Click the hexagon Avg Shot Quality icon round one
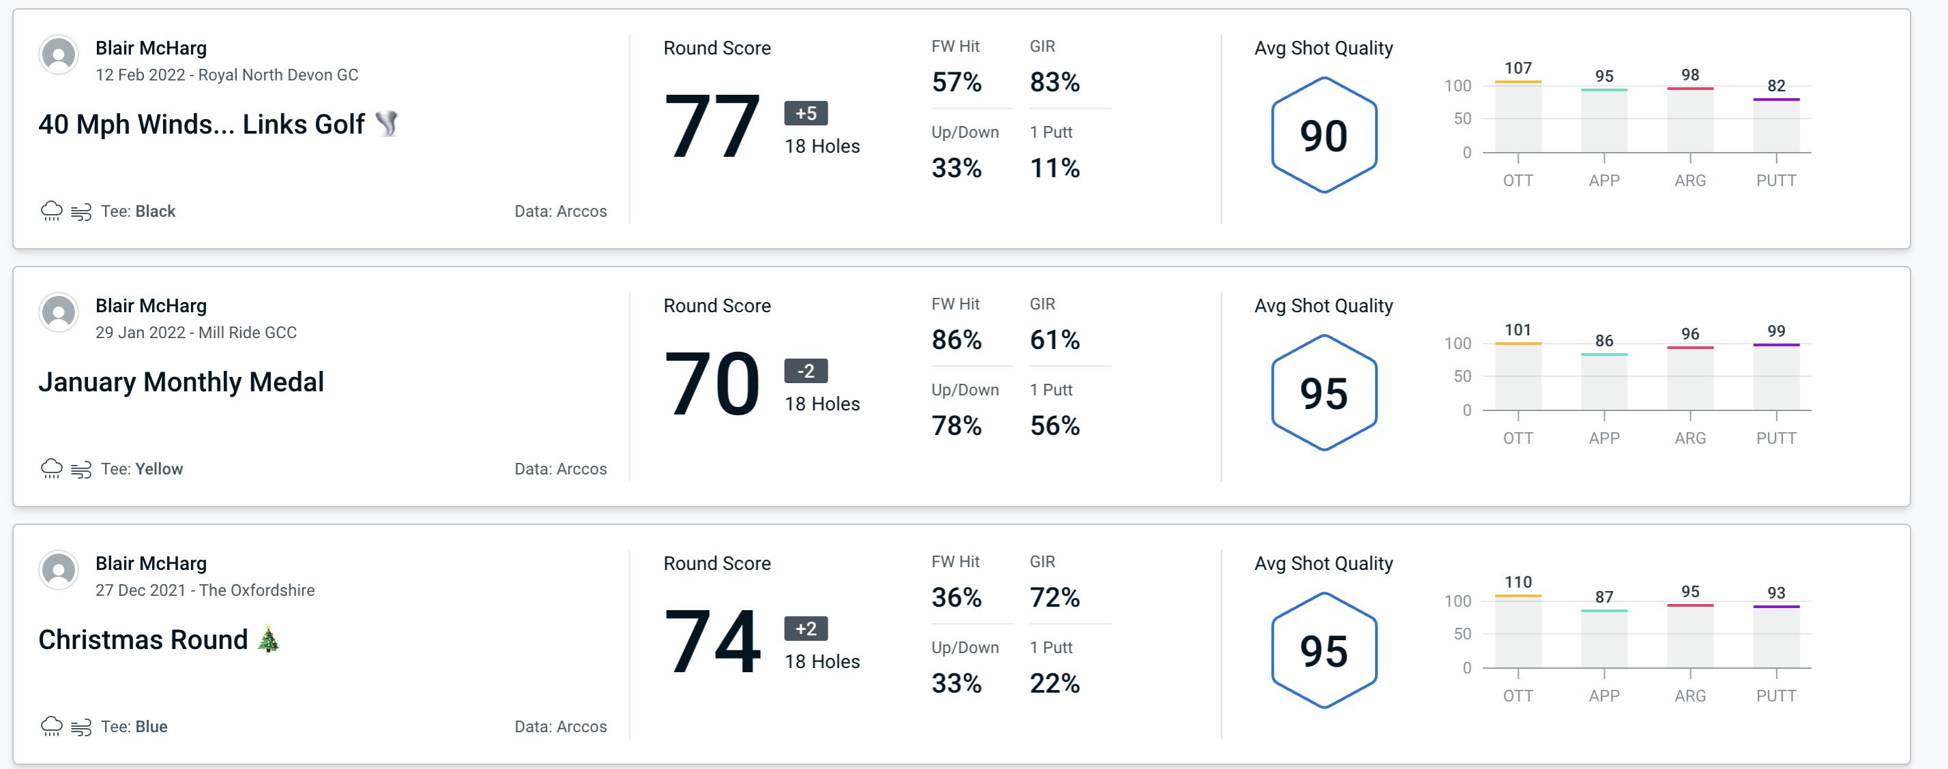The height and width of the screenshot is (769, 1948). pos(1322,132)
